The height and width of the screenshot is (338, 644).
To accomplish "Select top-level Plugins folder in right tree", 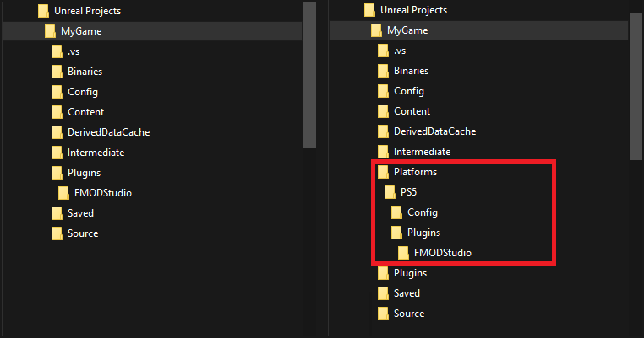I will tap(410, 273).
